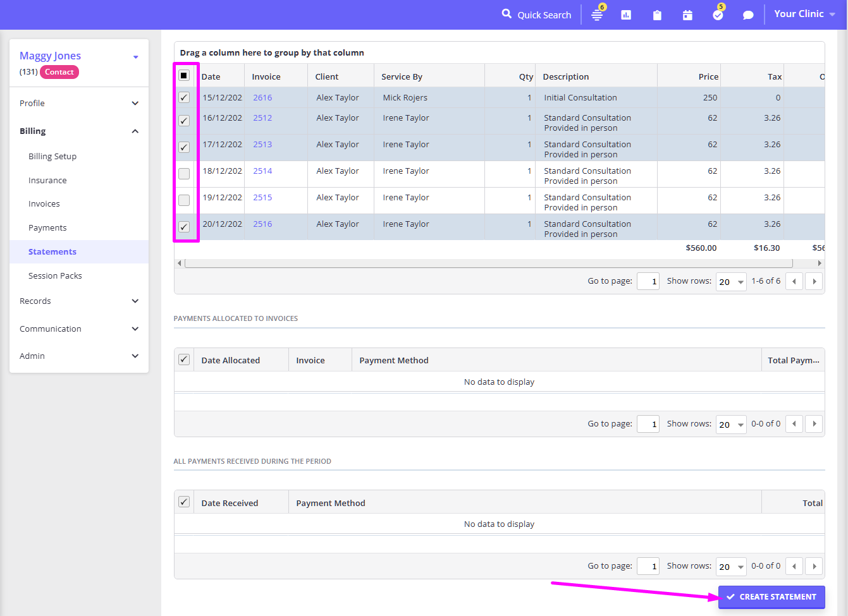Image resolution: width=848 pixels, height=616 pixels.
Task: Expand the Records section in sidebar
Action: point(79,301)
